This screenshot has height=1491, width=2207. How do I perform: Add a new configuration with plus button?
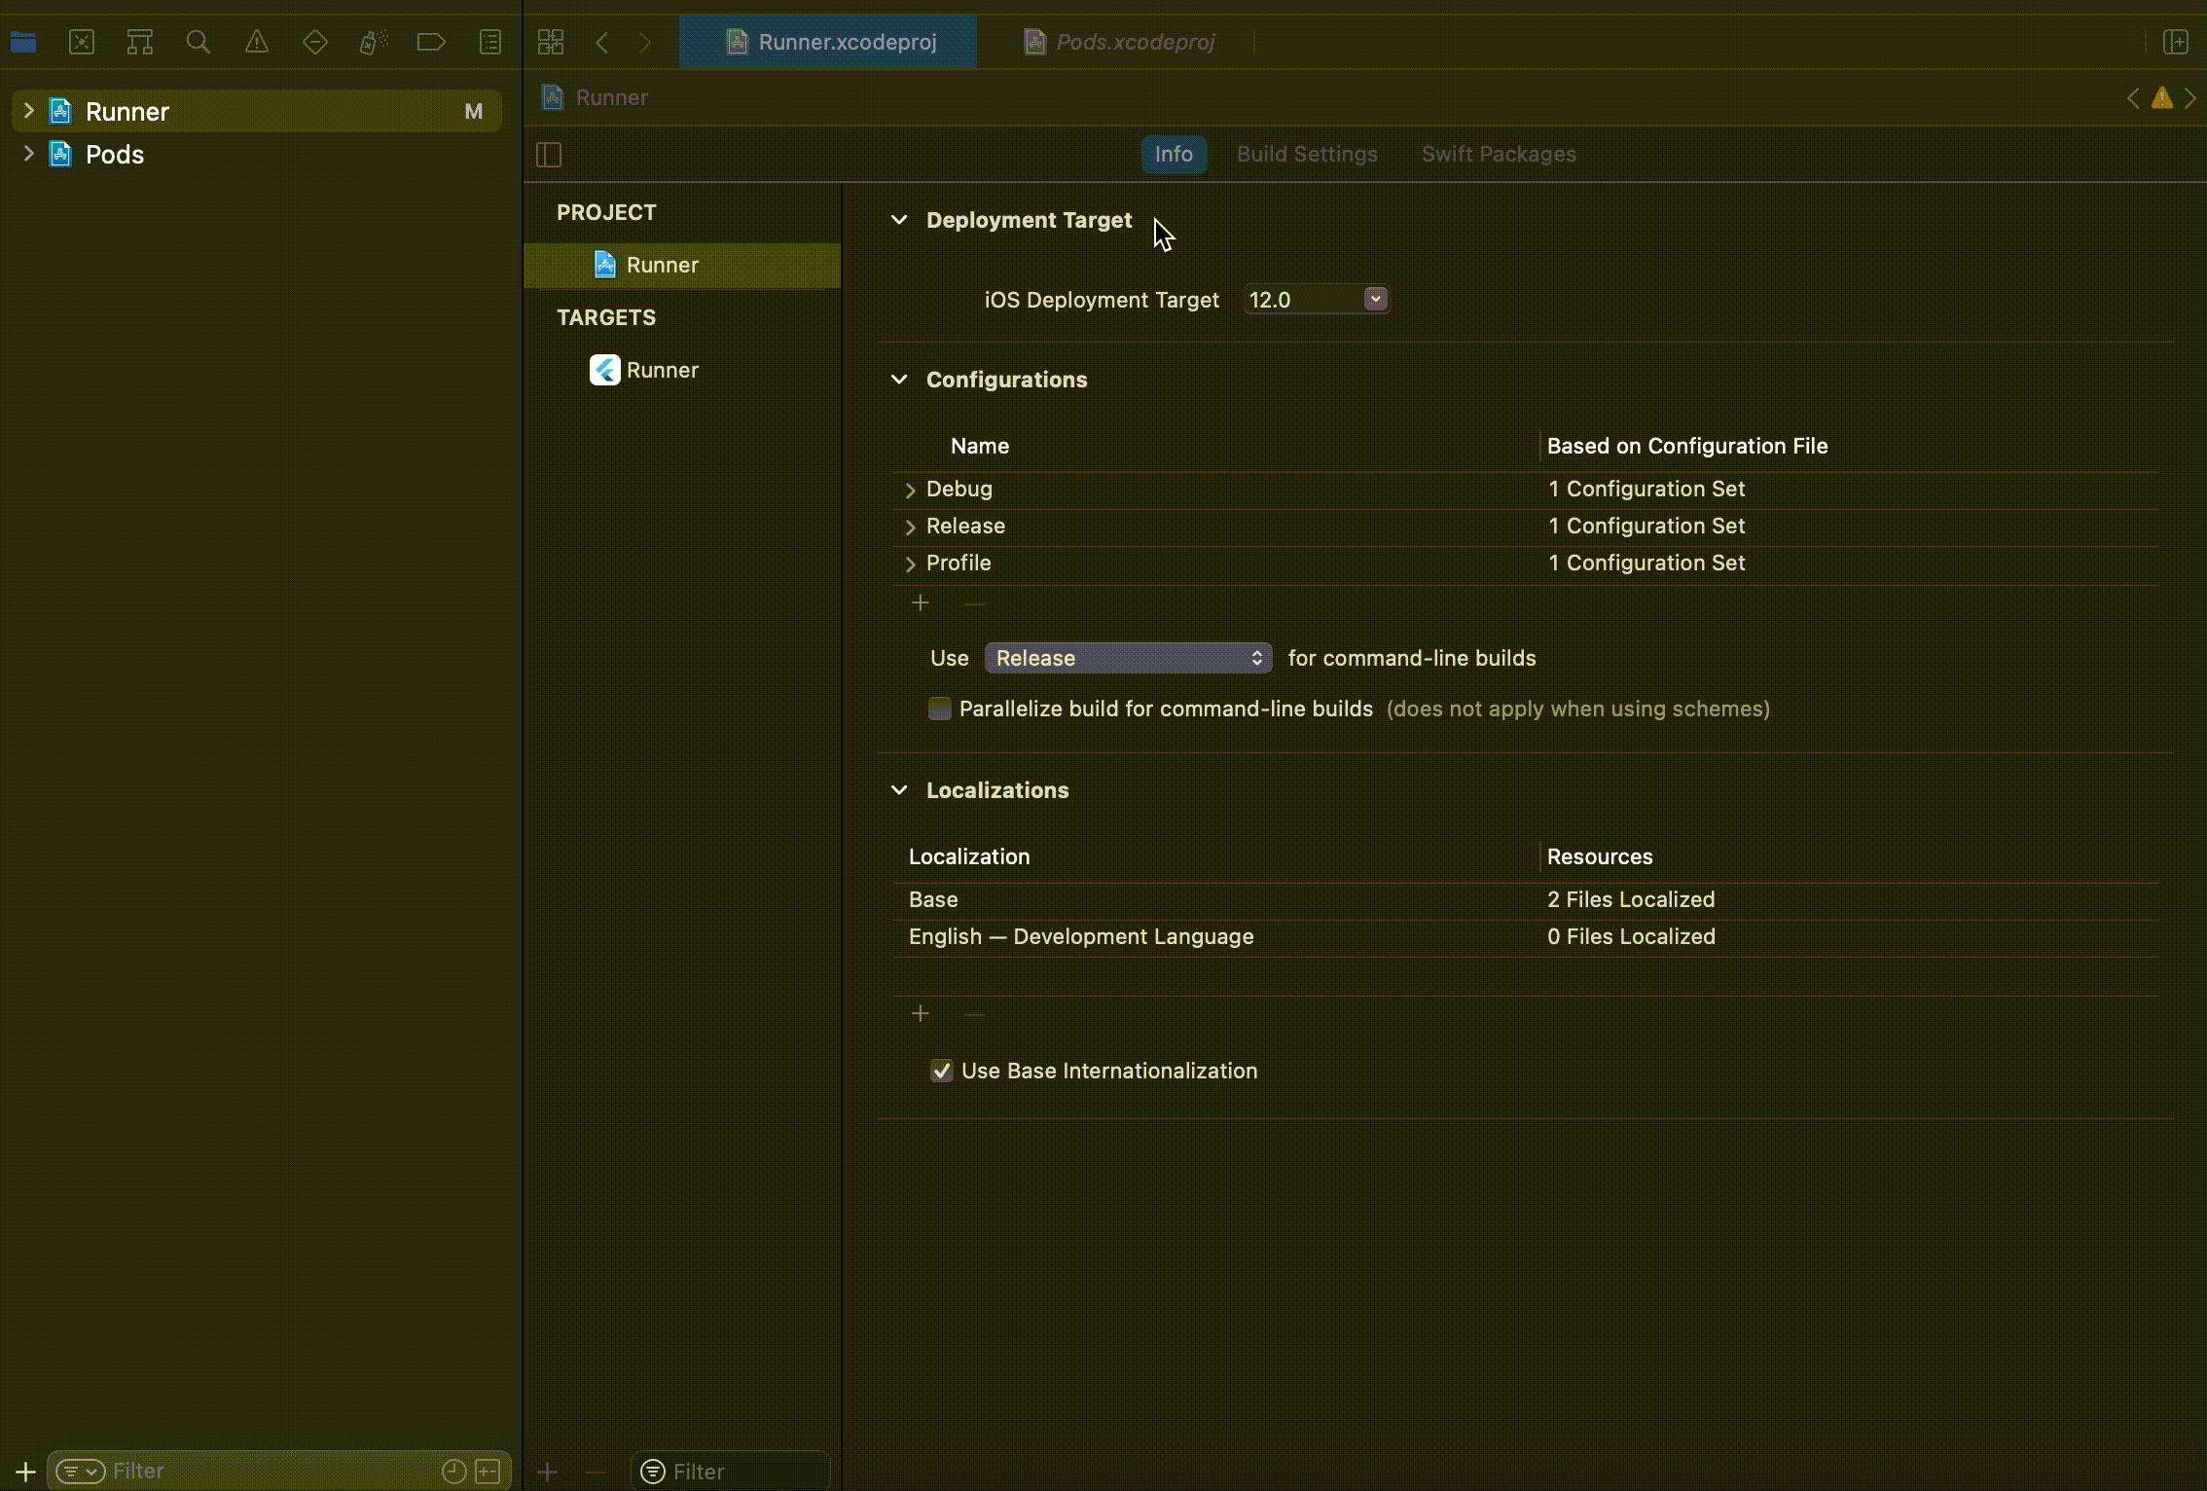pyautogui.click(x=921, y=603)
